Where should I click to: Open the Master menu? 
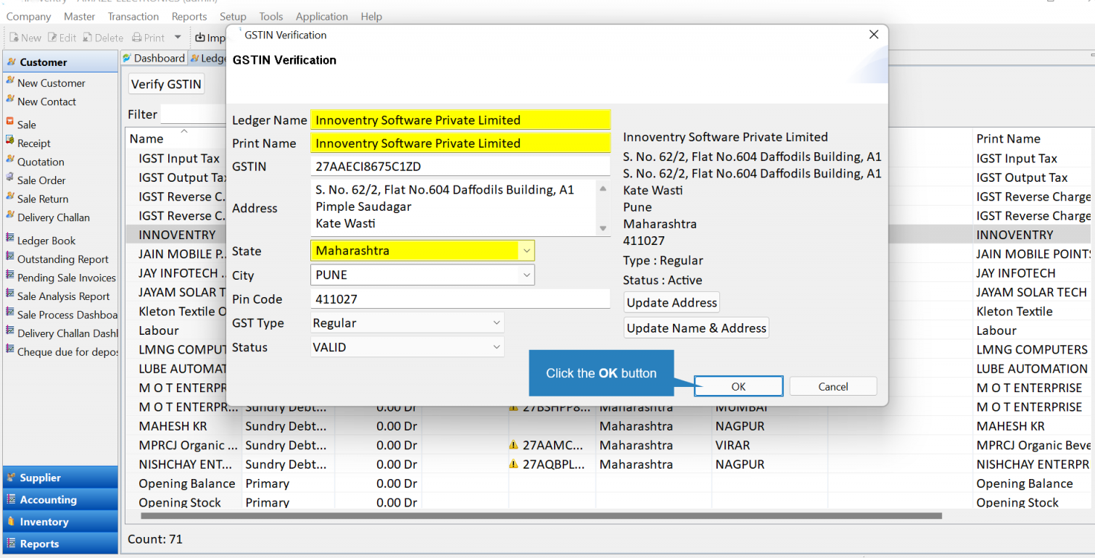(80, 16)
